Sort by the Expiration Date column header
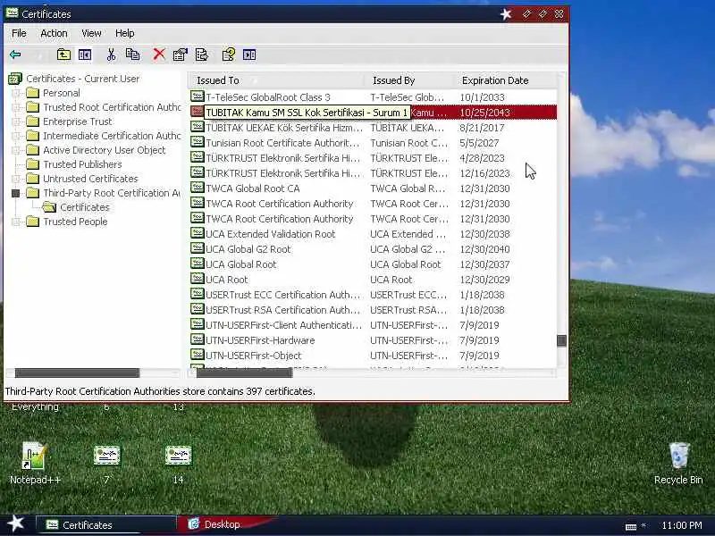Viewport: 715px width, 536px height. pos(505,80)
